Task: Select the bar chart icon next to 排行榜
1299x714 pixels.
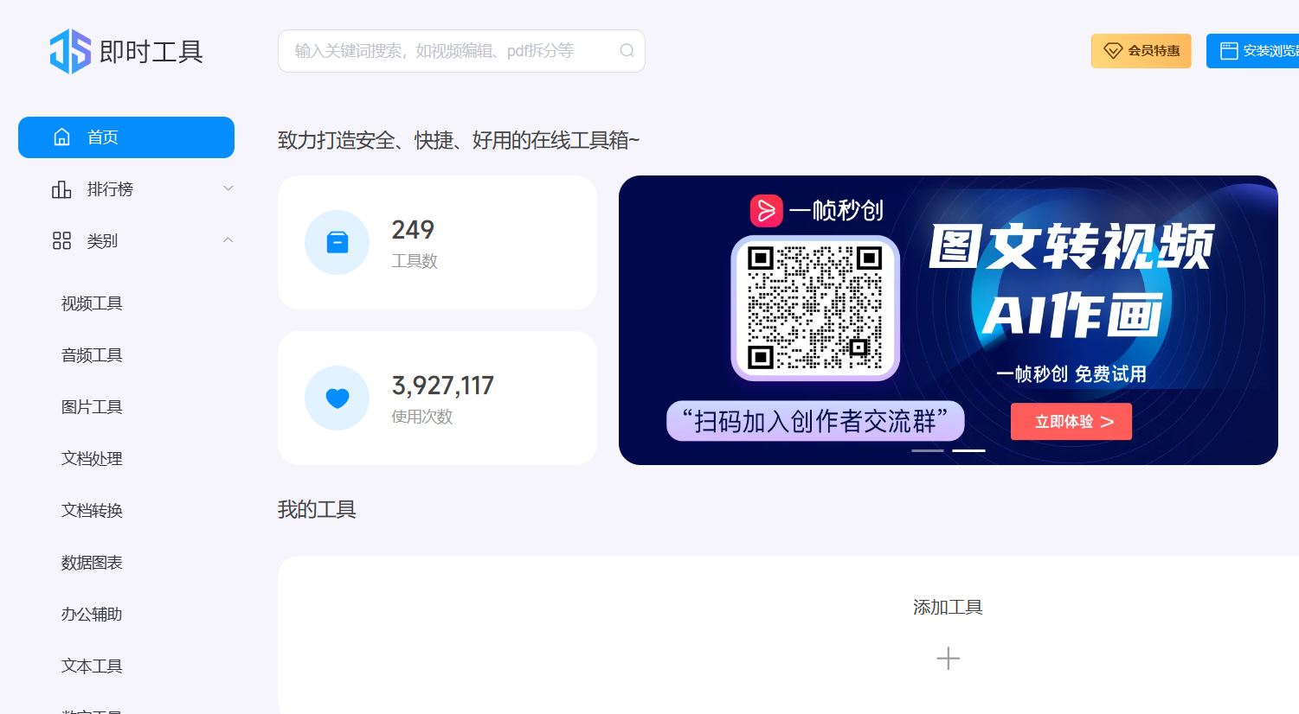Action: tap(61, 188)
